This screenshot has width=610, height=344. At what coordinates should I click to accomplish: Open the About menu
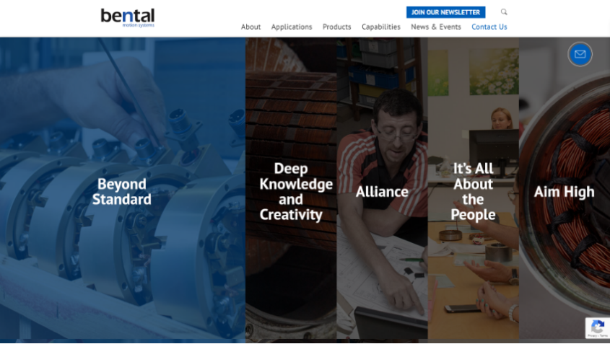click(250, 27)
